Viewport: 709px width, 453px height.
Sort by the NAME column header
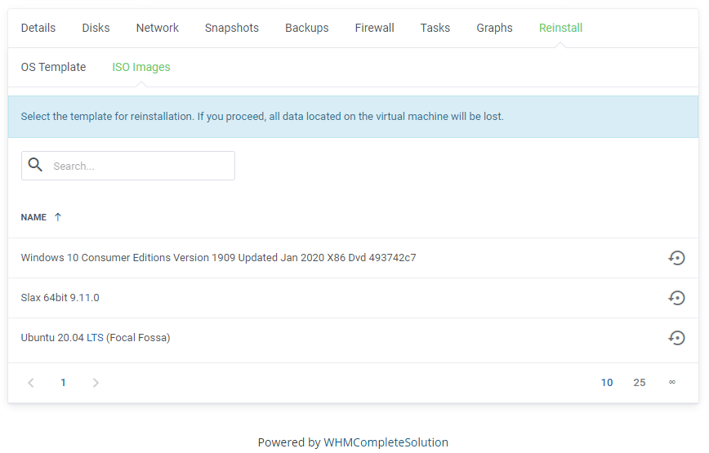click(33, 217)
